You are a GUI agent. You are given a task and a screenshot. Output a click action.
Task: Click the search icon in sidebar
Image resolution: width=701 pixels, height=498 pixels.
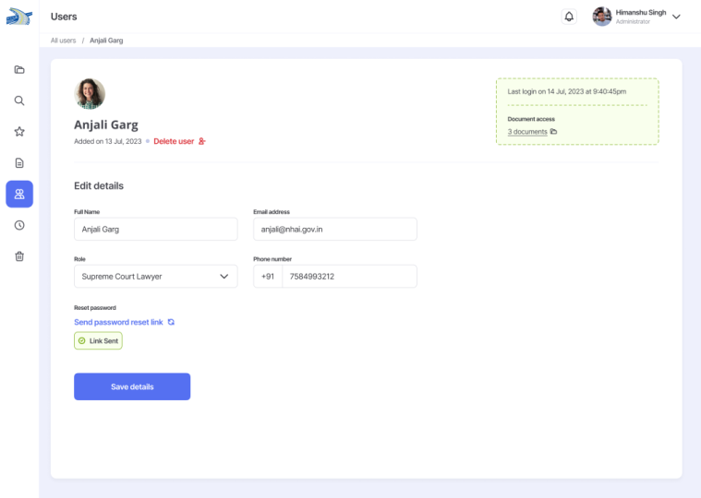19,101
